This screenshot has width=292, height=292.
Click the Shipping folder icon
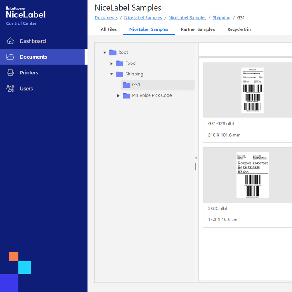point(120,74)
